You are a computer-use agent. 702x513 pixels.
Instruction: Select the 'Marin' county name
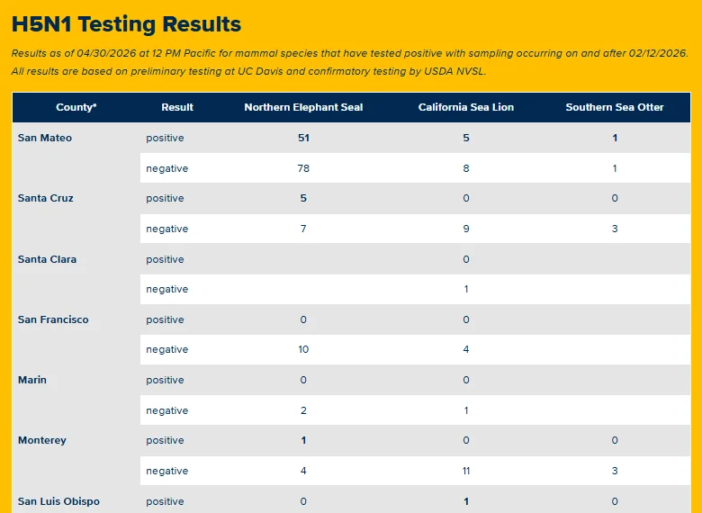coord(32,380)
